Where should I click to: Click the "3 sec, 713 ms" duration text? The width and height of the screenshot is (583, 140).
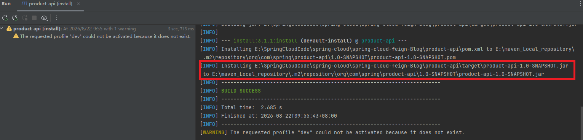(x=180, y=29)
